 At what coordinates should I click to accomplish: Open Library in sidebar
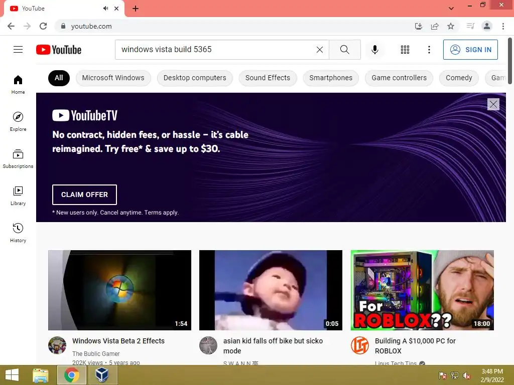tap(18, 196)
